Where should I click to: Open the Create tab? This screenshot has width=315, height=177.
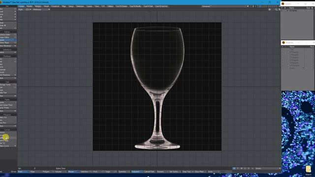(x=21, y=6)
